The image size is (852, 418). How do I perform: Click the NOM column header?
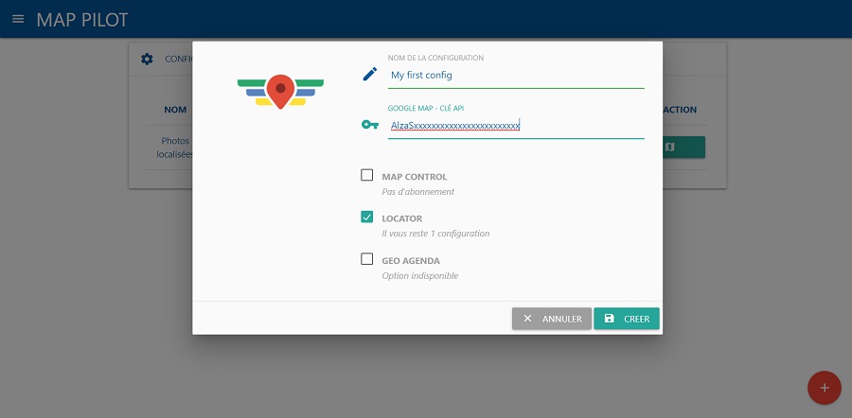(175, 110)
